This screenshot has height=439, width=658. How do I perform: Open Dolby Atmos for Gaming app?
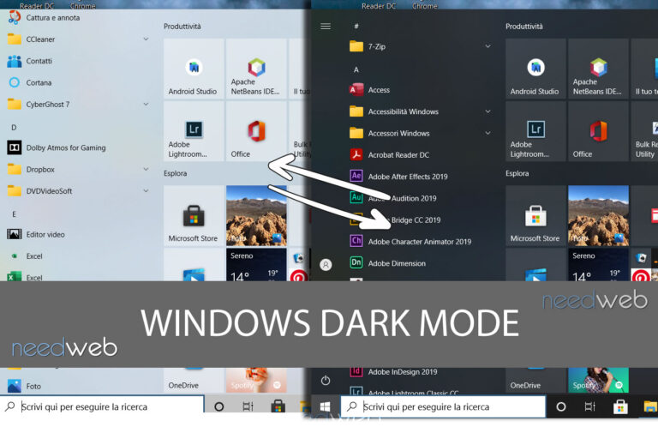tap(57, 147)
